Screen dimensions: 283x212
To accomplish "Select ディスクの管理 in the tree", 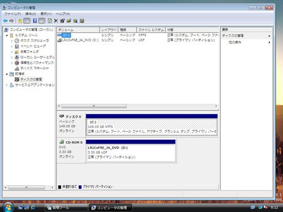I will pos(31,79).
